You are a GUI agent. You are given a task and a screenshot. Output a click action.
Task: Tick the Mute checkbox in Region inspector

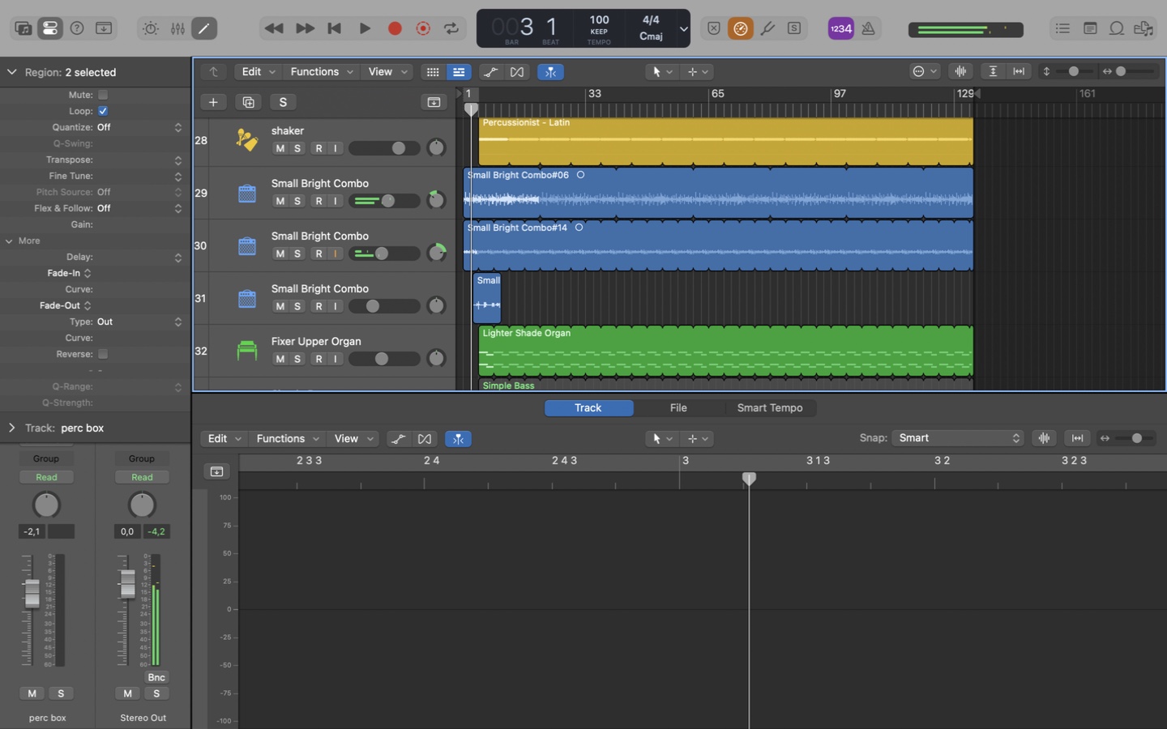[103, 95]
